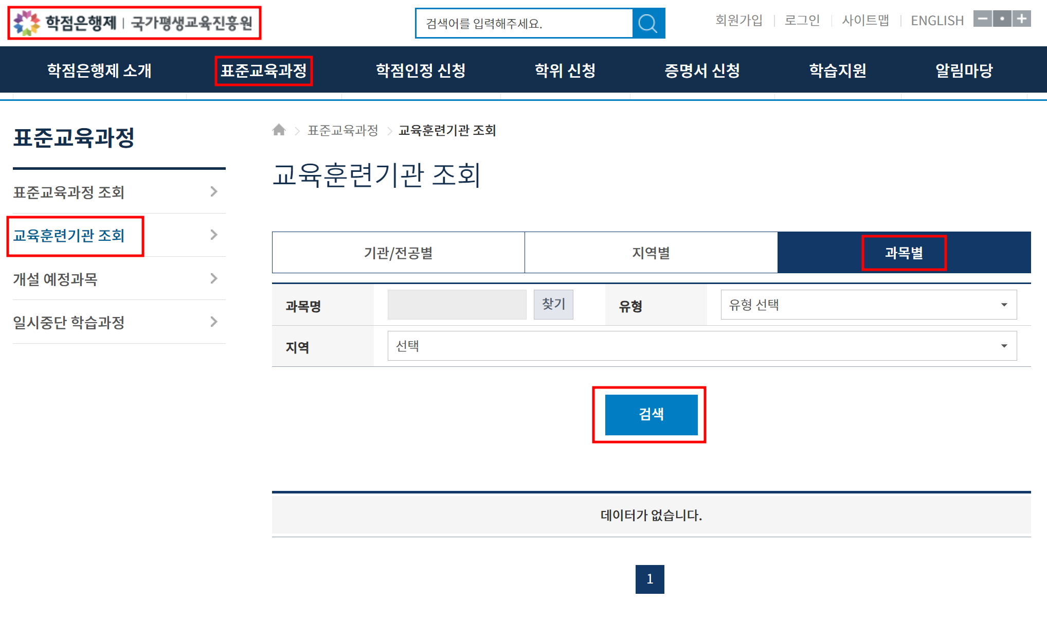Click the 찾기 button next to 과목명
1047x618 pixels.
(x=553, y=304)
